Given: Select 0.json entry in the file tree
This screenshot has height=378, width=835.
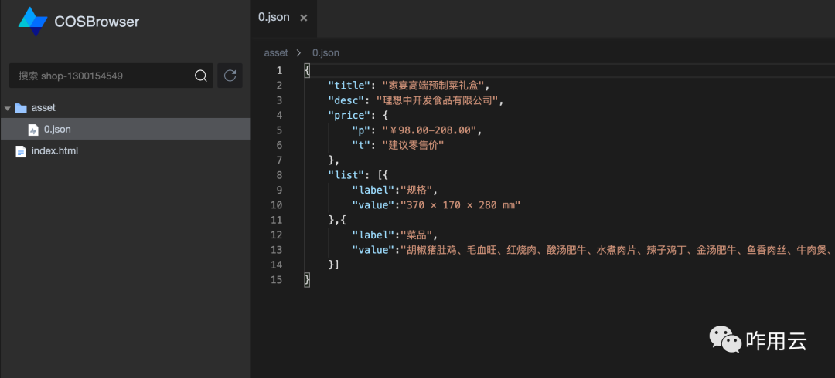Looking at the screenshot, I should [x=125, y=129].
